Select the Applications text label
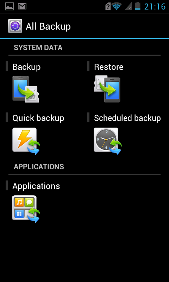169x282 pixels. [x=36, y=186]
